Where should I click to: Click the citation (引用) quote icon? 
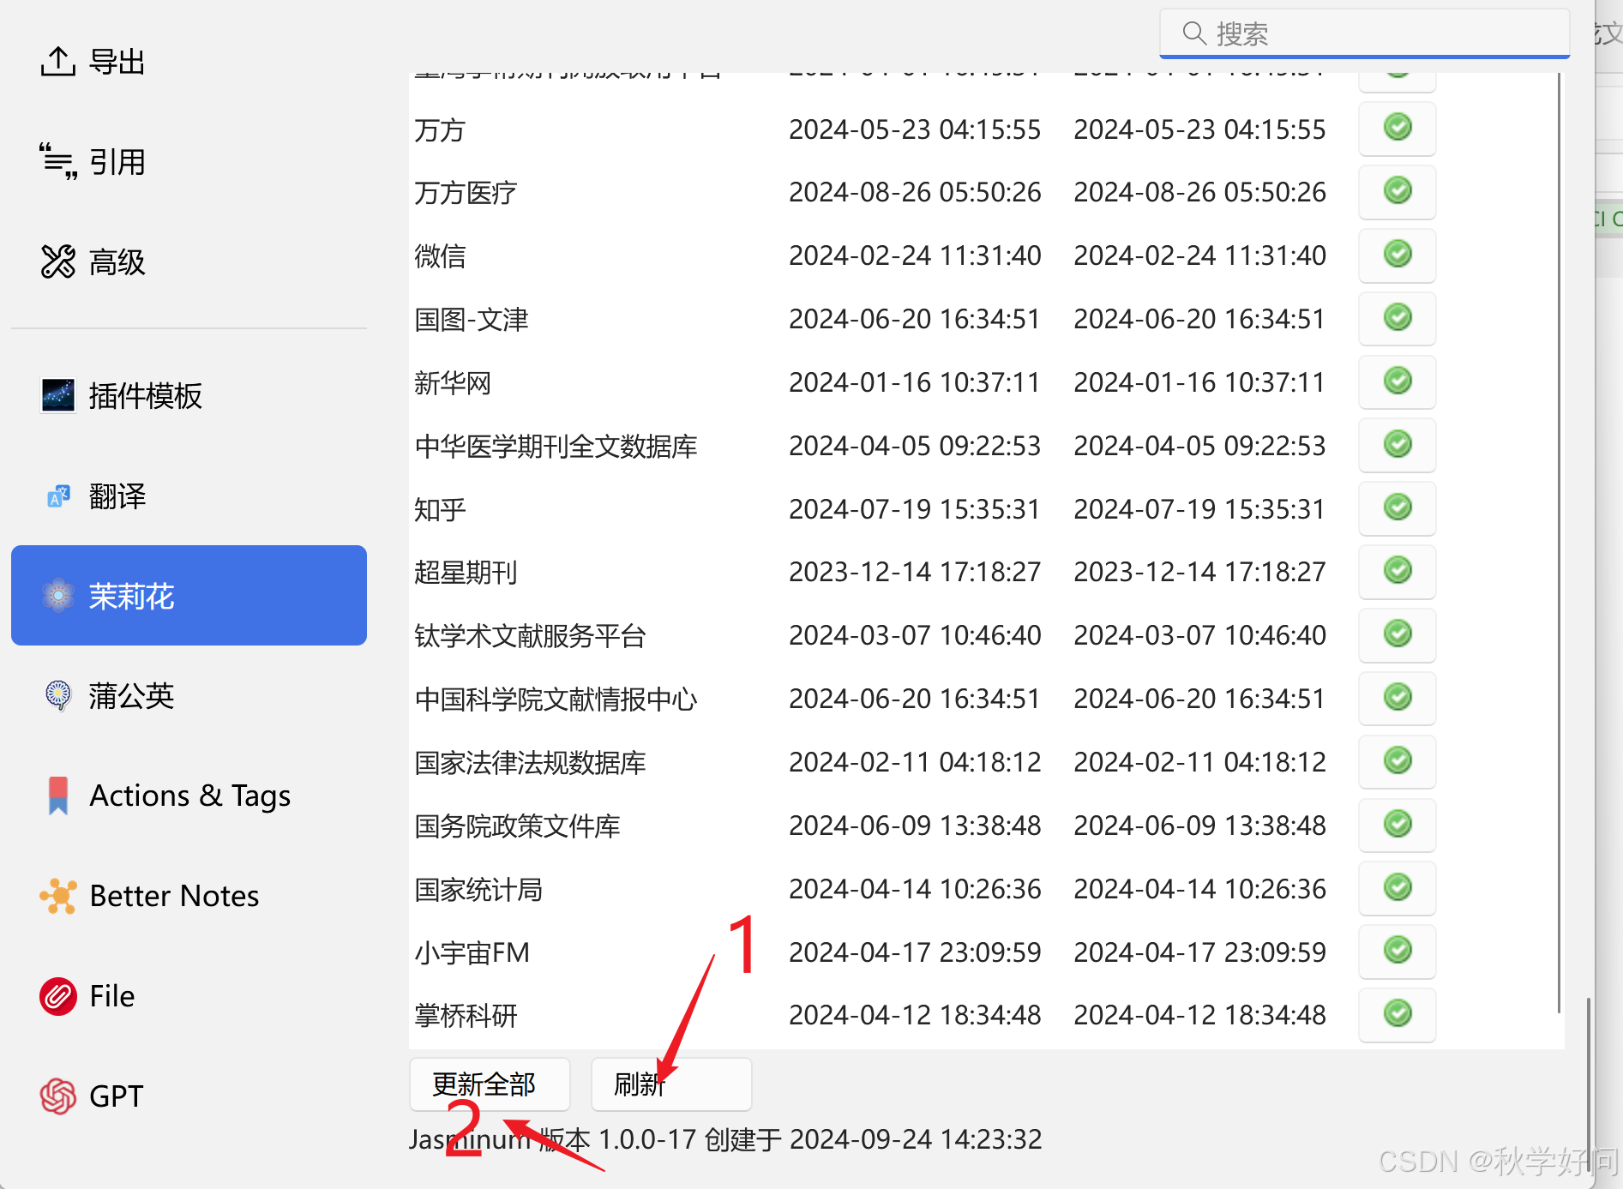pos(57,161)
